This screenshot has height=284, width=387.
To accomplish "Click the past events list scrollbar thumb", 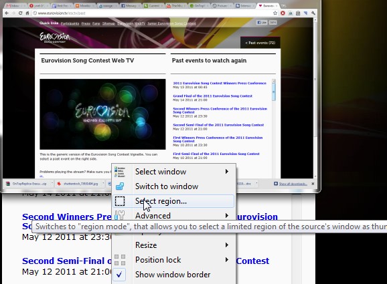I will tap(273, 92).
